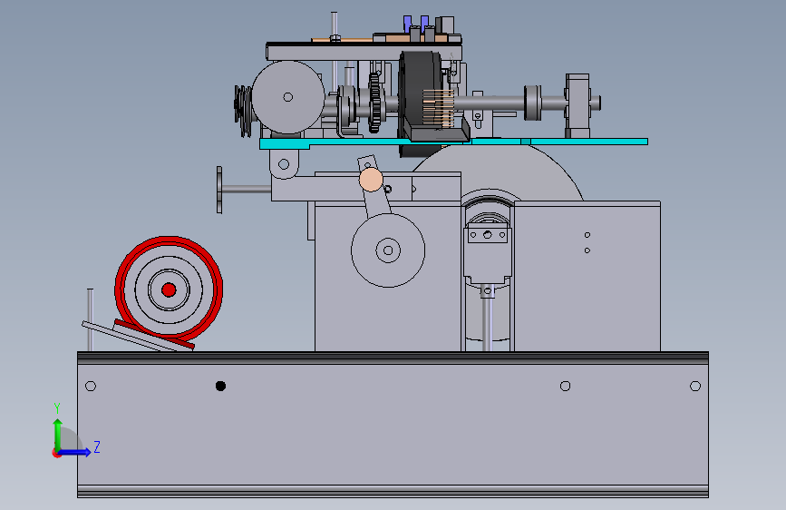
Task: Click the dark collar on the right shaft
Action: click(x=532, y=103)
